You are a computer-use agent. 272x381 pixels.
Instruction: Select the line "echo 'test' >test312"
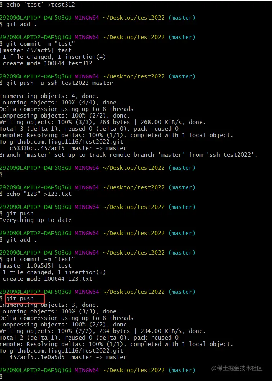pos(41,5)
